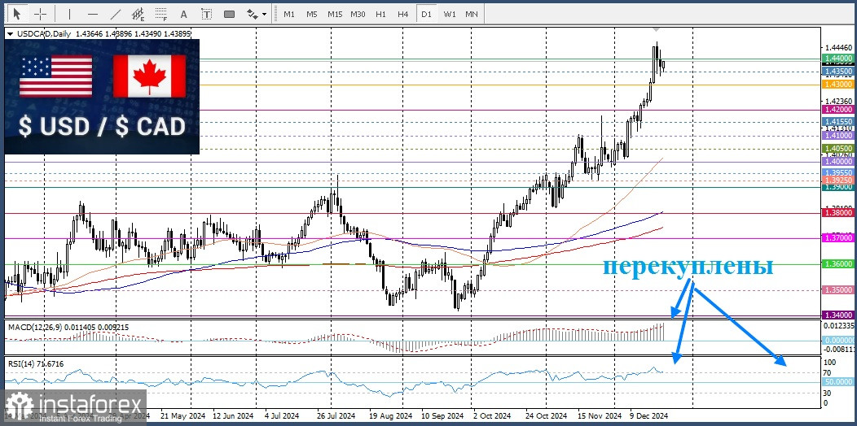Image resolution: width=857 pixels, height=426 pixels.
Task: Select the vertical line drawing tool
Action: point(69,14)
